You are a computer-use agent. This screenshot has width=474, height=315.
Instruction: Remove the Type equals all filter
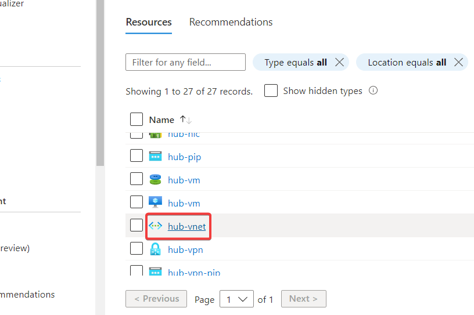pyautogui.click(x=340, y=62)
